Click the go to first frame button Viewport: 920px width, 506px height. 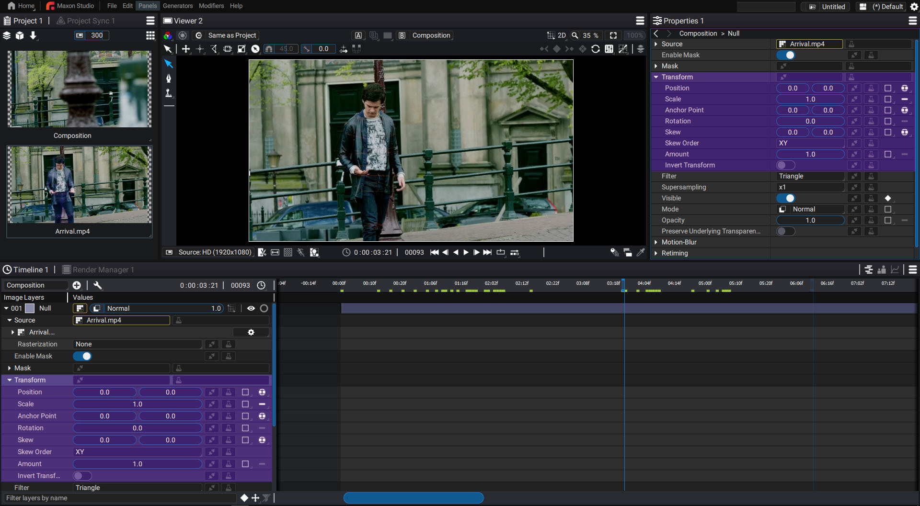(434, 252)
